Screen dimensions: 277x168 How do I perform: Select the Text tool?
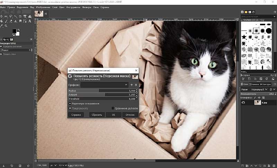[30, 21]
